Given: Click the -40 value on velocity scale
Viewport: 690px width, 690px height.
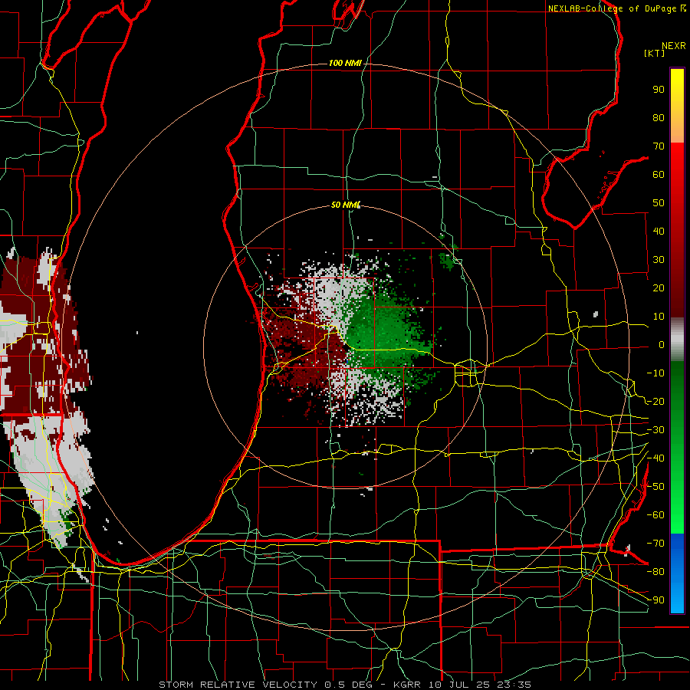Looking at the screenshot, I should click(655, 458).
